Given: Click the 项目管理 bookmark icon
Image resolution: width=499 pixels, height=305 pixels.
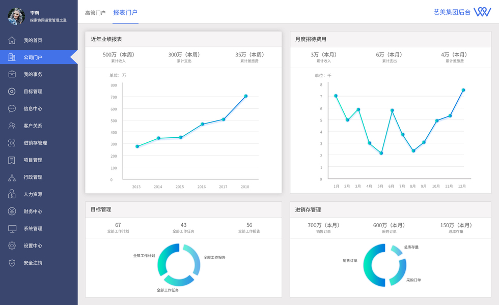Looking at the screenshot, I should coord(12,160).
